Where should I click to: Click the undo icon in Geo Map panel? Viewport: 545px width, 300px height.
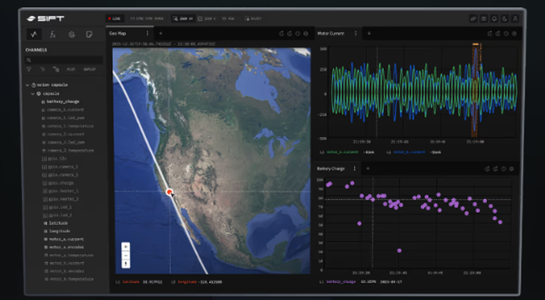(281, 34)
